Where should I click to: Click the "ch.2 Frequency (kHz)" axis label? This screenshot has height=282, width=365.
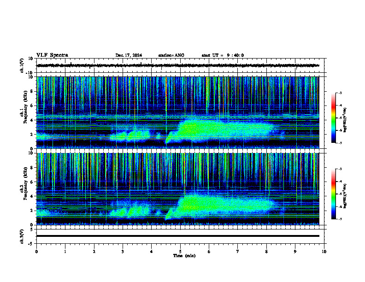pos(24,183)
